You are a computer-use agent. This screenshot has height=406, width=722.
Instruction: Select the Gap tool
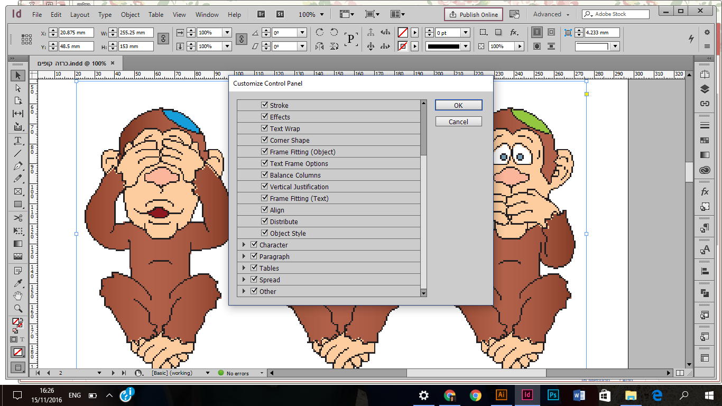pyautogui.click(x=18, y=114)
